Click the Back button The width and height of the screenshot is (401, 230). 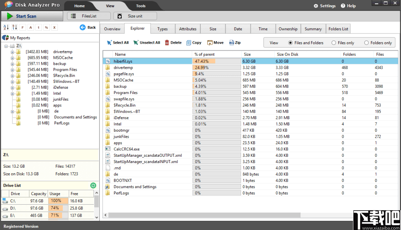(87, 27)
